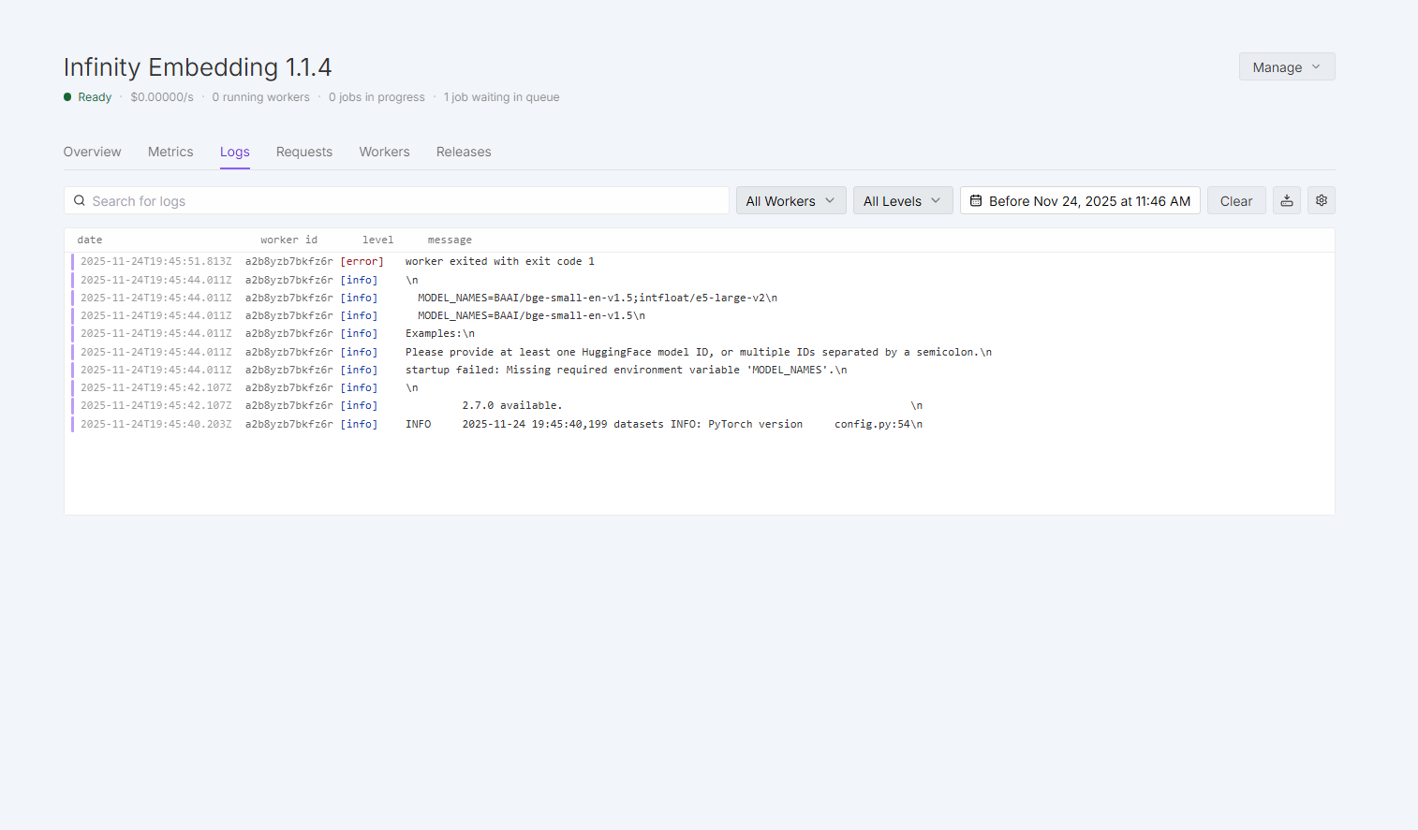Click the calendar icon in date filter
The image size is (1418, 830).
click(976, 200)
